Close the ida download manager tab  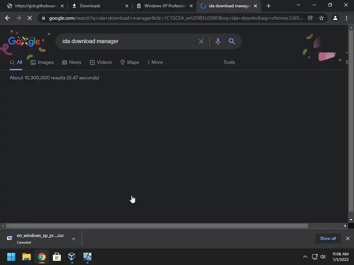[255, 6]
